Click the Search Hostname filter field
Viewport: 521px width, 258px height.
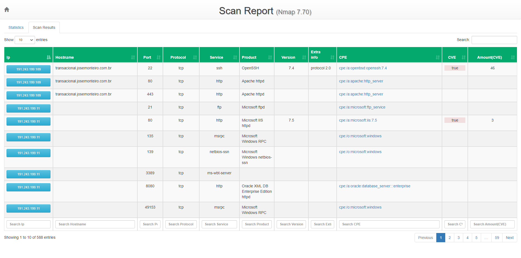pyautogui.click(x=95, y=224)
